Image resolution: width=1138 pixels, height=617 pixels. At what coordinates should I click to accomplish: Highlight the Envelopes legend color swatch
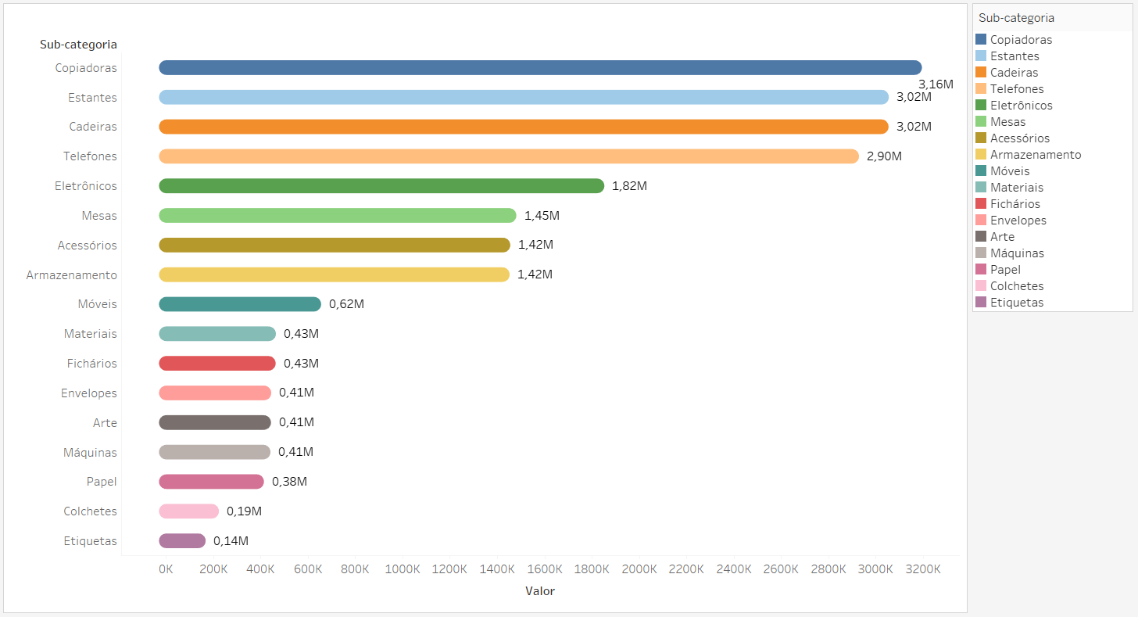tap(981, 220)
